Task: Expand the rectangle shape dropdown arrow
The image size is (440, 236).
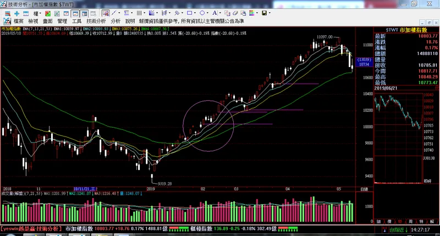Action: tap(195, 13)
